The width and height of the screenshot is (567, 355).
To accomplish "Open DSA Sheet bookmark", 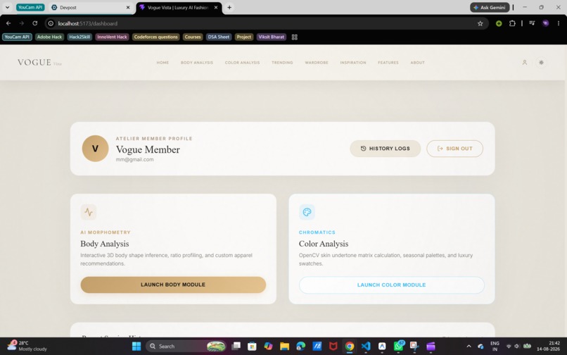I will point(218,37).
